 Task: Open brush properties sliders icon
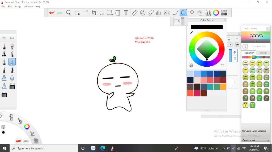[4, 38]
